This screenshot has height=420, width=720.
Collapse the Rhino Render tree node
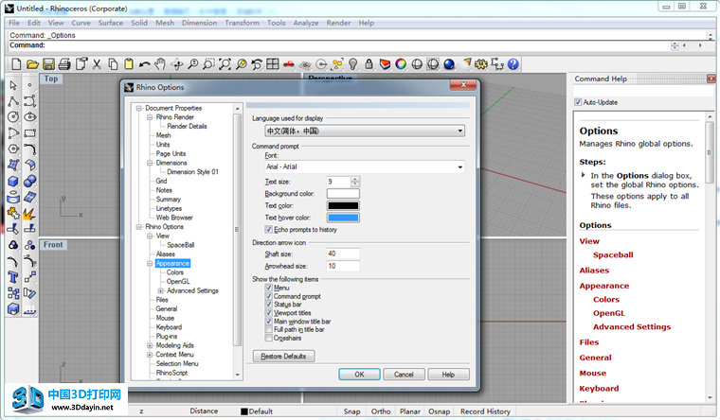click(x=150, y=117)
